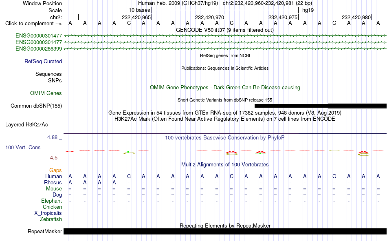The height and width of the screenshot is (241, 387).
Task: Click the first C base in the ruler sequence
Action: click(x=129, y=23)
